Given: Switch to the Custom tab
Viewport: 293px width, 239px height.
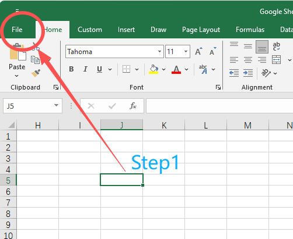Looking at the screenshot, I should tap(90, 30).
